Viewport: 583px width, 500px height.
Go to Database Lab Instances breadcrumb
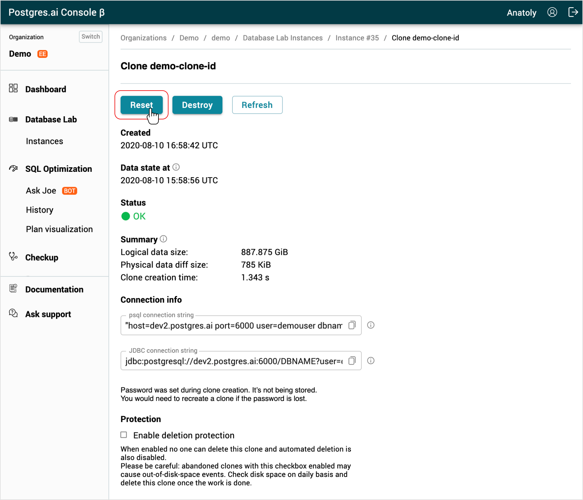pyautogui.click(x=283, y=38)
